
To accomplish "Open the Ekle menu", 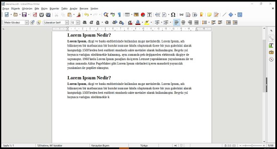I will (37, 8).
